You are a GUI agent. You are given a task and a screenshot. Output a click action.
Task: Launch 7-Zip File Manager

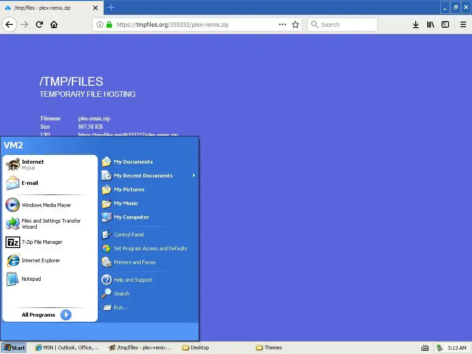[x=50, y=242]
